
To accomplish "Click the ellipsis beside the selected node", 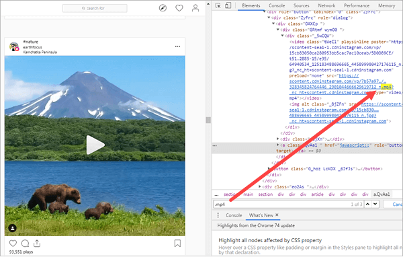I will [215, 145].
